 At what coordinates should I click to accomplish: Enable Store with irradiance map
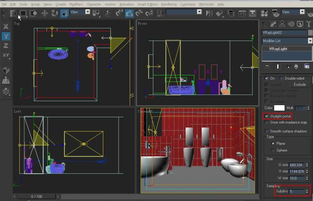pyautogui.click(x=266, y=123)
